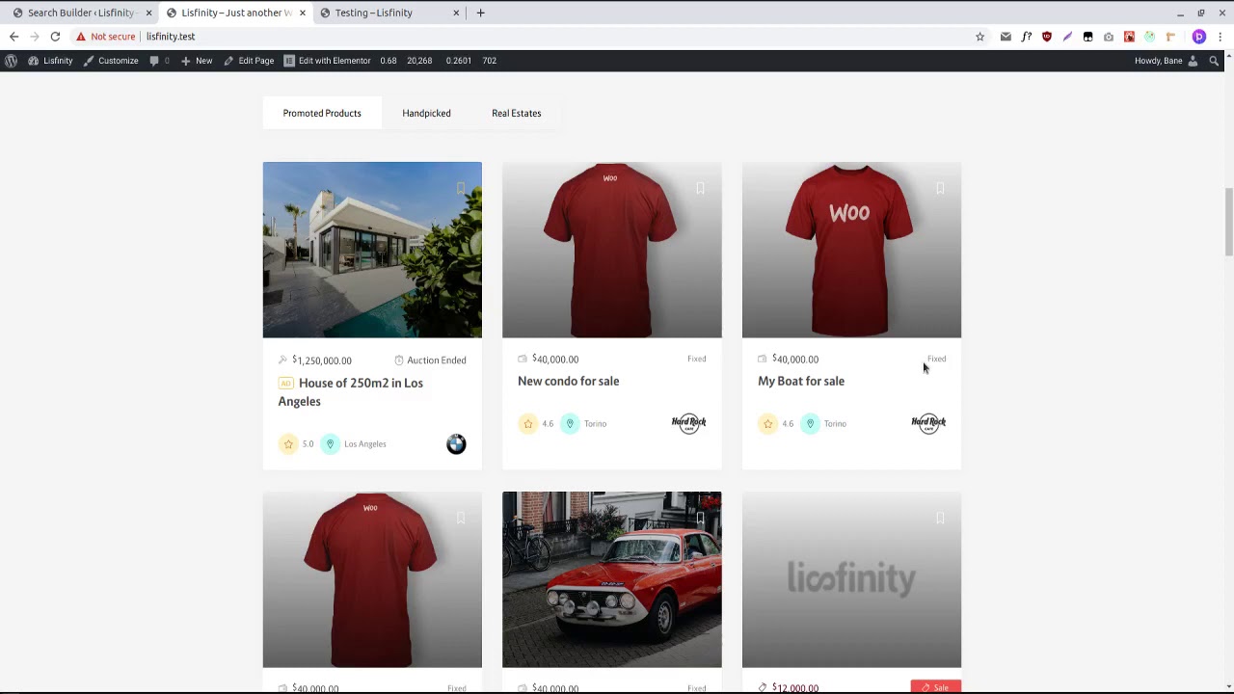Open the New condo red shirt image
This screenshot has width=1234, height=694.
point(612,250)
